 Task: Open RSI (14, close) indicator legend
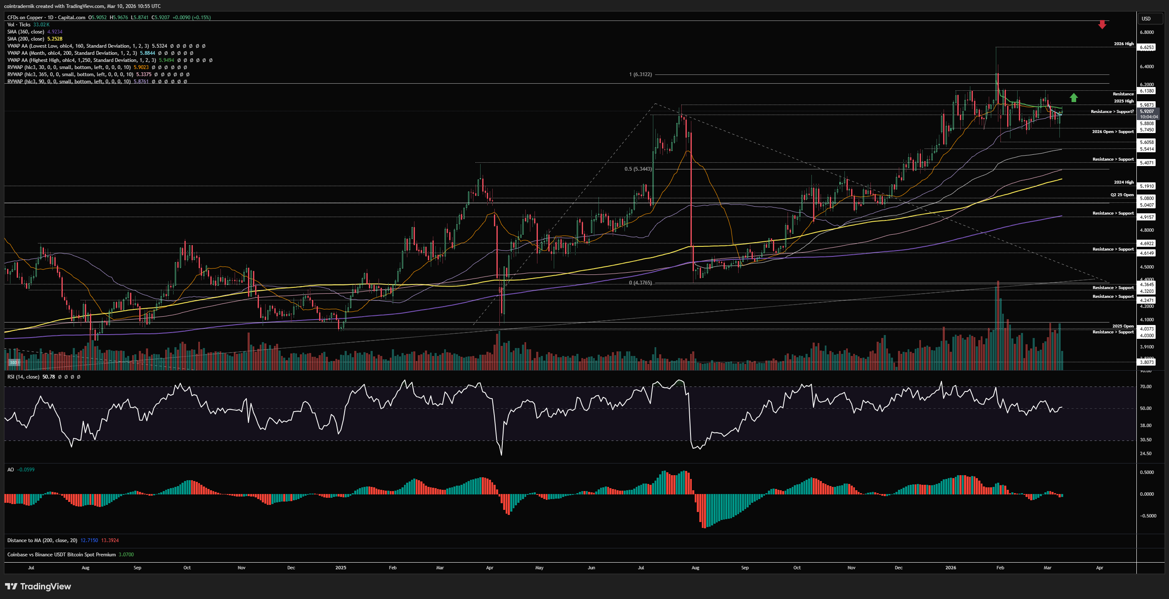[x=23, y=376]
